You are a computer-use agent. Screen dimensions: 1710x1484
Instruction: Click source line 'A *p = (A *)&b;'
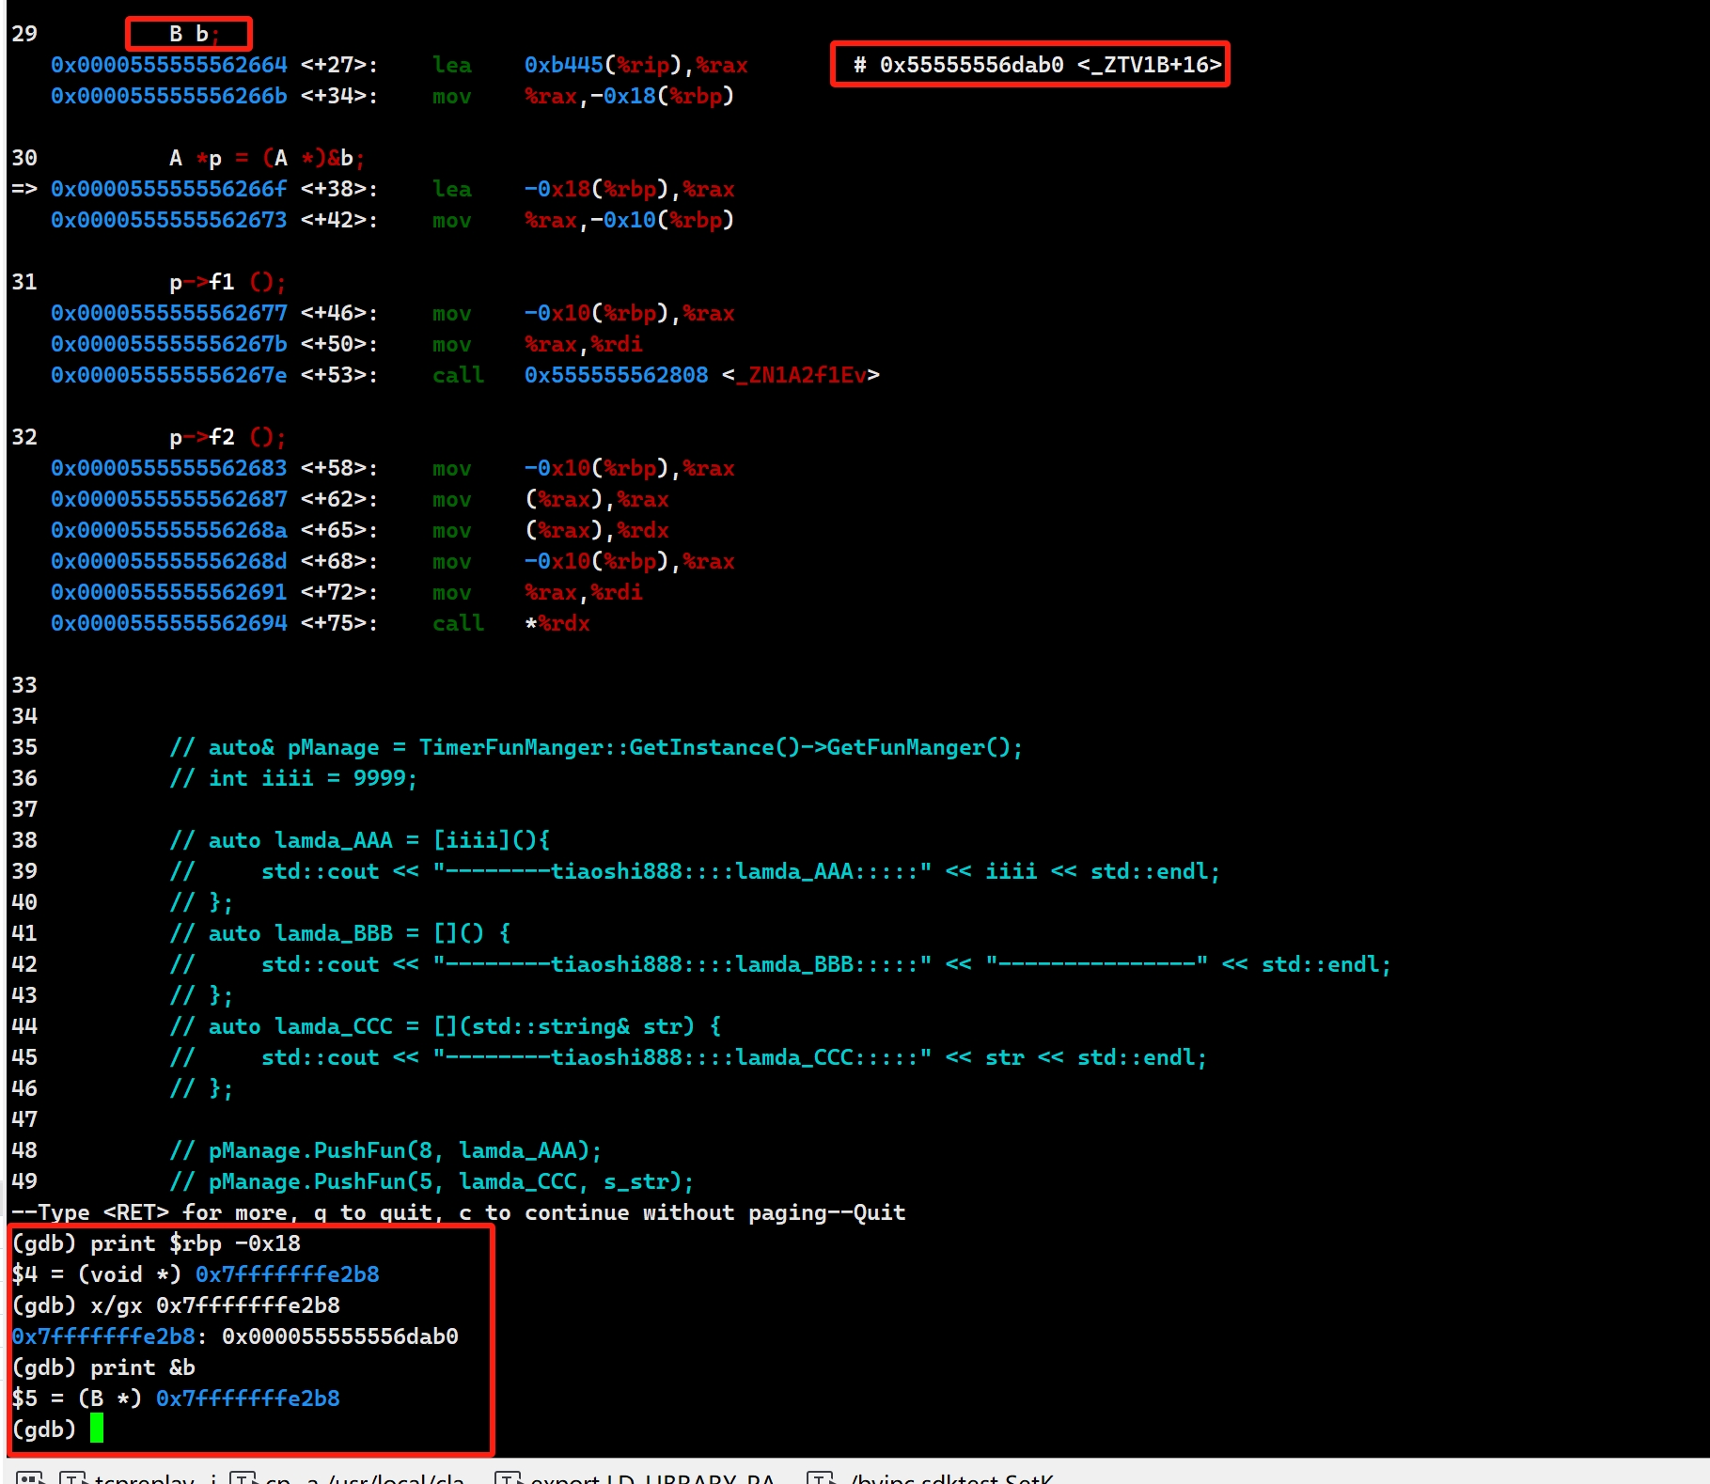[266, 158]
